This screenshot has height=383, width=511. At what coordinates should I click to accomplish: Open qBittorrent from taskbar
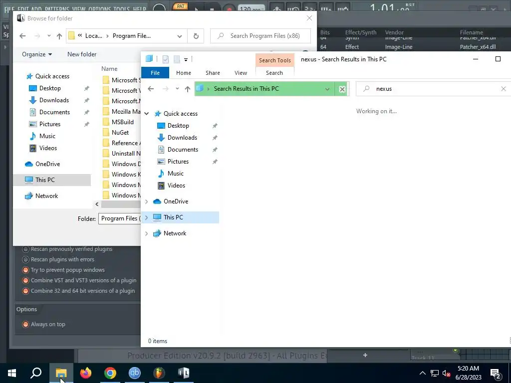[x=135, y=373]
